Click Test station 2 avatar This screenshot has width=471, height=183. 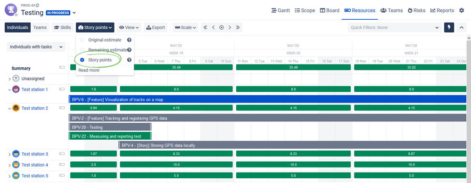tap(16, 108)
